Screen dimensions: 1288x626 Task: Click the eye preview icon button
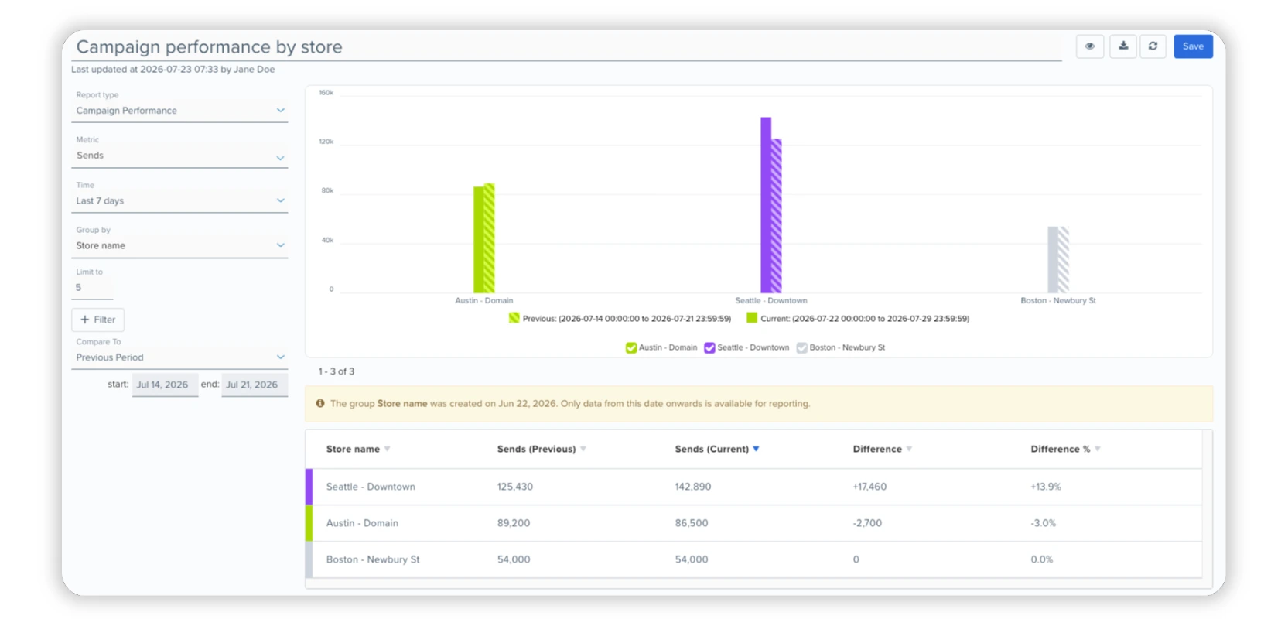(x=1089, y=46)
